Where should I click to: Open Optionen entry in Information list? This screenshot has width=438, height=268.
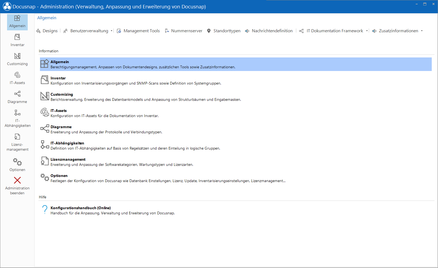(x=236, y=178)
